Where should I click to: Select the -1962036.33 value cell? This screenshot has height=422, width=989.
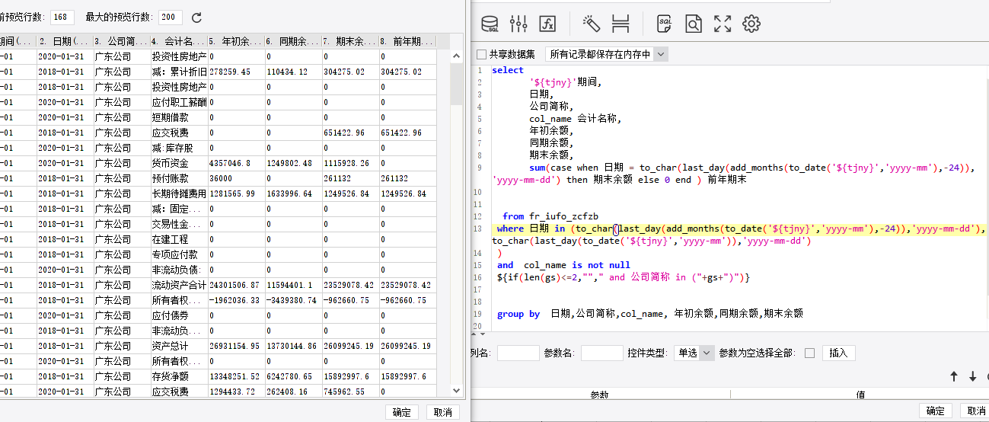pyautogui.click(x=235, y=300)
